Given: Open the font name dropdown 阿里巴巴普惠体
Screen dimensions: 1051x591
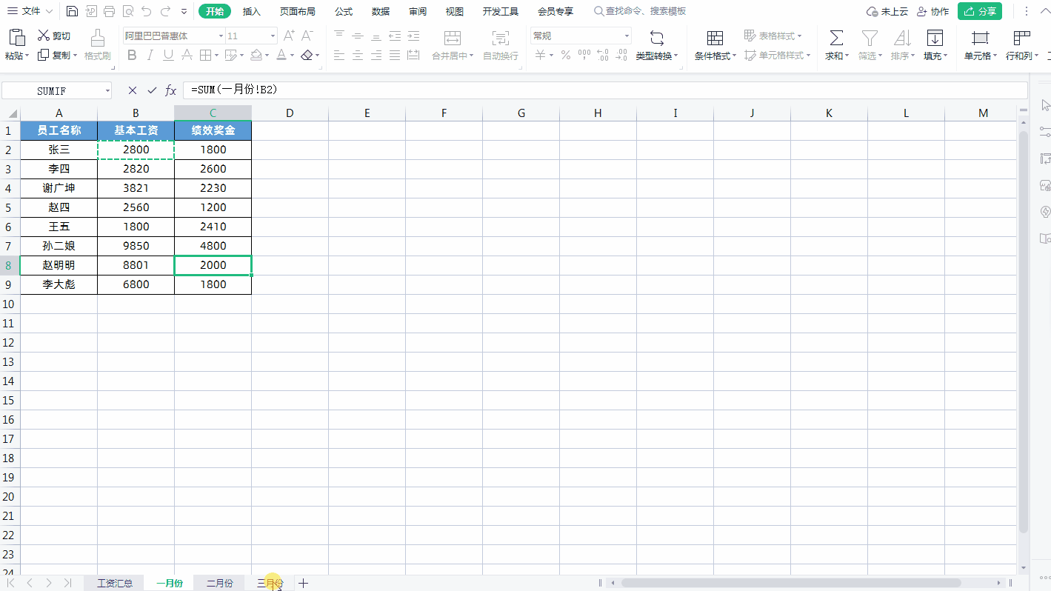Looking at the screenshot, I should click(221, 36).
